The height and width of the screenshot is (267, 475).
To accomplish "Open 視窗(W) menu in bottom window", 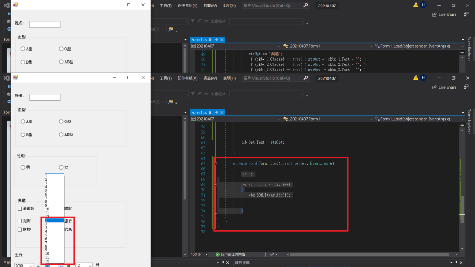I will pos(210,78).
